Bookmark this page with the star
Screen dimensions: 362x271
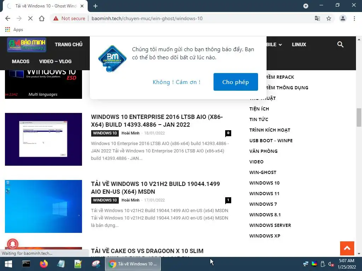point(329,18)
